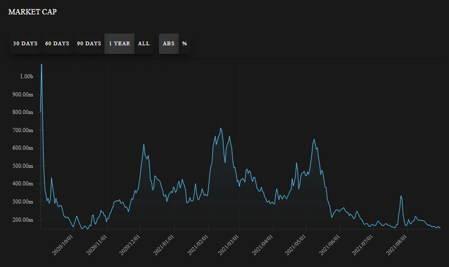Click the 500.00m y-axis label
Image resolution: width=449 pixels, height=267 pixels.
coord(22,166)
